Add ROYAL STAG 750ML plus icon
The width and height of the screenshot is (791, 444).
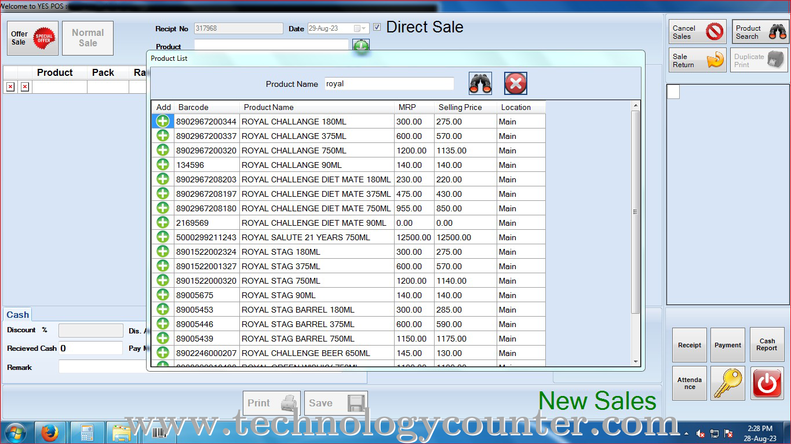163,281
